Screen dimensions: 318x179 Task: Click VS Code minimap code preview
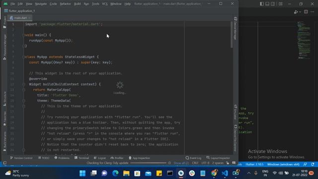point(304,40)
